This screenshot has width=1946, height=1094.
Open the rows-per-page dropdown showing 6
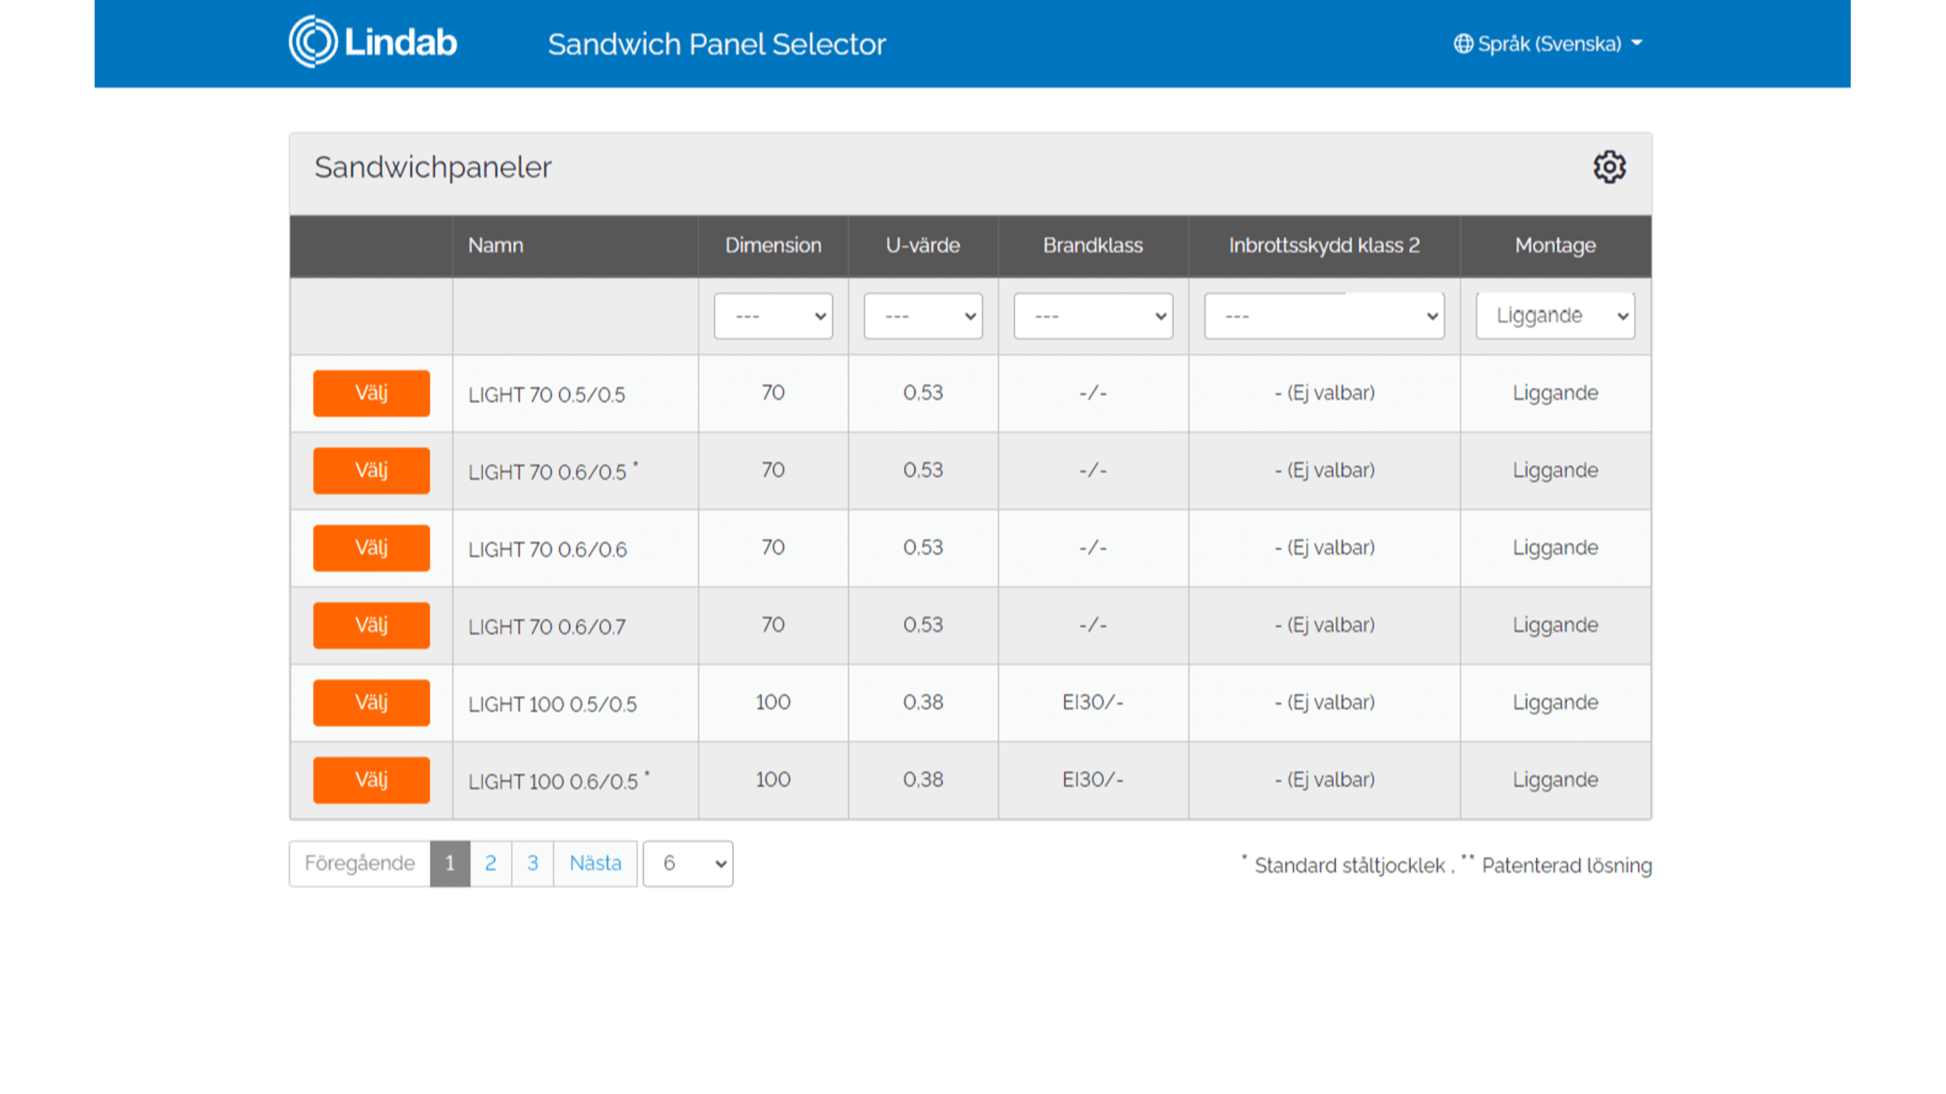click(687, 863)
